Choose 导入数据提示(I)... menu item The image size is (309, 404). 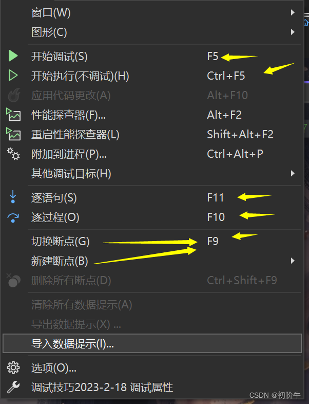(x=73, y=344)
